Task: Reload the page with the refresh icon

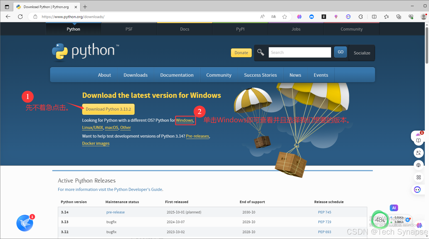Action: click(20, 17)
